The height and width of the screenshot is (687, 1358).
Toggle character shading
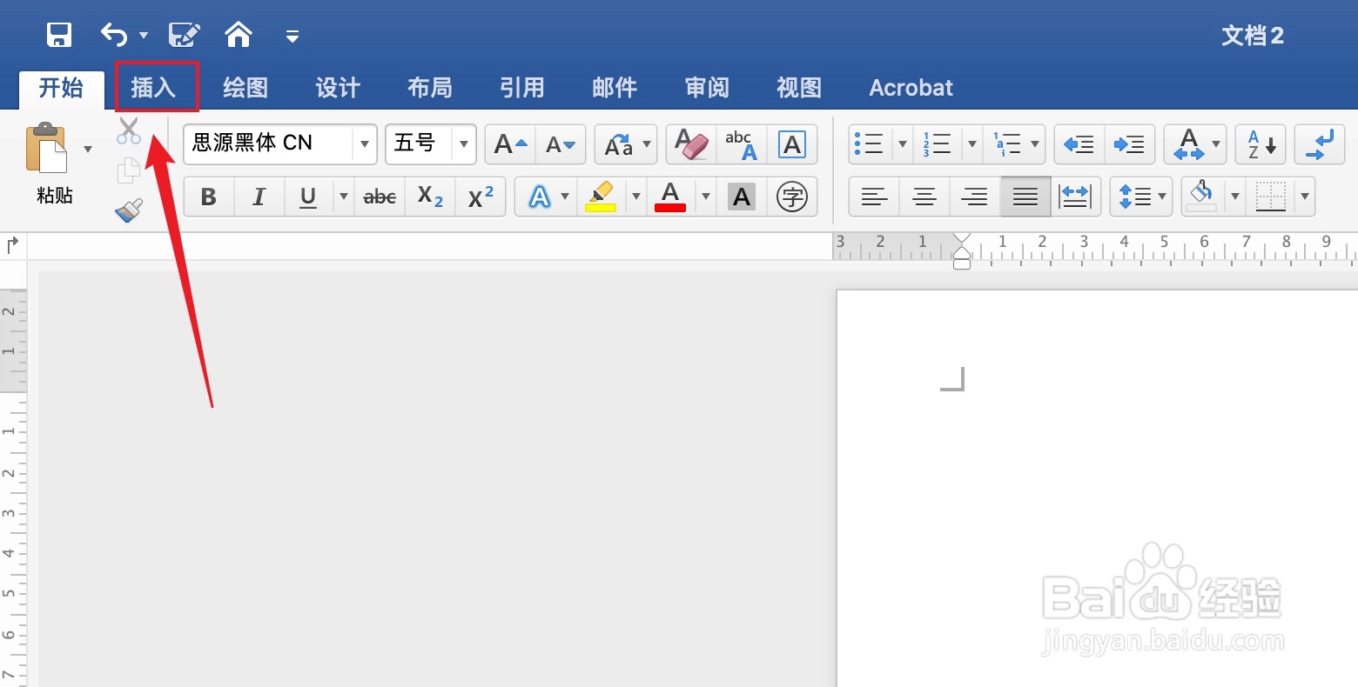pyautogui.click(x=742, y=197)
